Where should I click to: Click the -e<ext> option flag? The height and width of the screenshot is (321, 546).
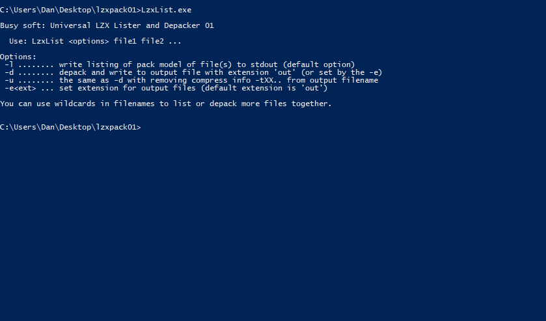tap(20, 88)
